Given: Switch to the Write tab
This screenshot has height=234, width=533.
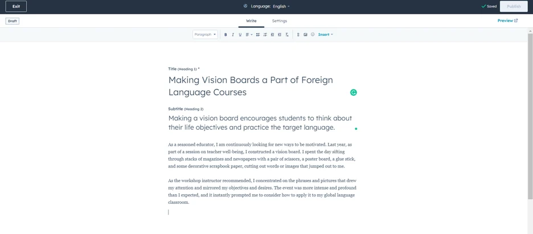Looking at the screenshot, I should [251, 21].
